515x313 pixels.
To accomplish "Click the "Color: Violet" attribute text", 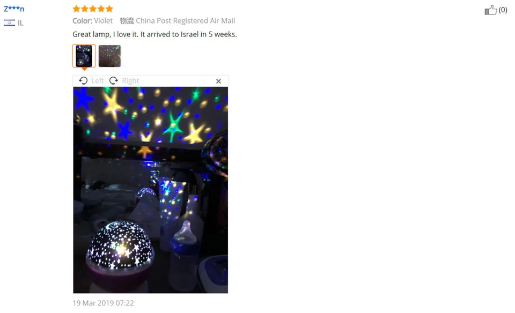I will point(93,21).
